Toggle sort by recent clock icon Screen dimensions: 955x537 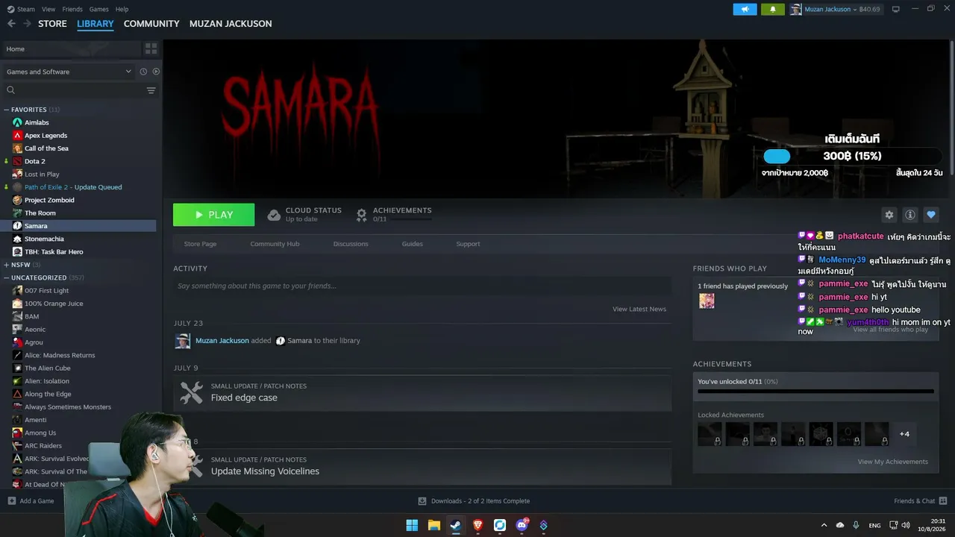(143, 72)
